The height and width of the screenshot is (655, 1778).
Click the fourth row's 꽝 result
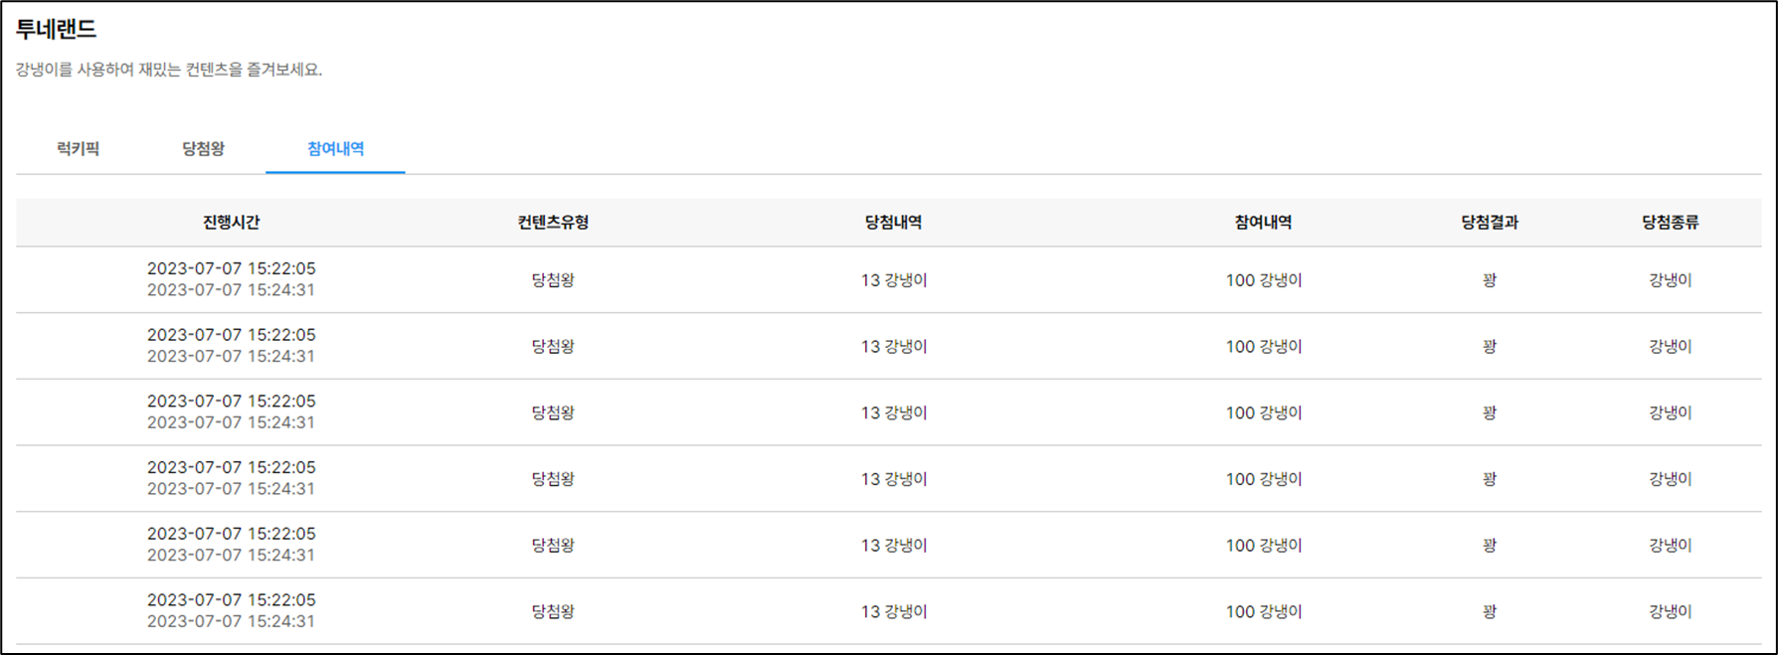[1489, 479]
